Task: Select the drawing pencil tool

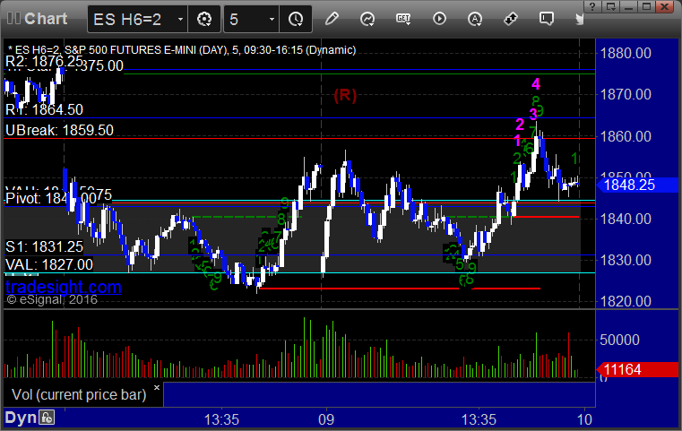Action: 332,19
